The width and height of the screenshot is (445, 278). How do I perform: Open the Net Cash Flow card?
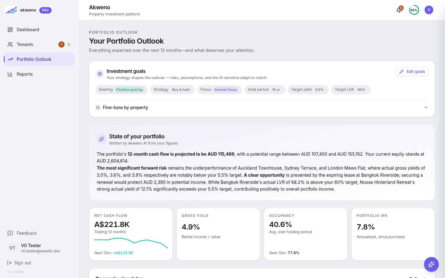tap(131, 234)
